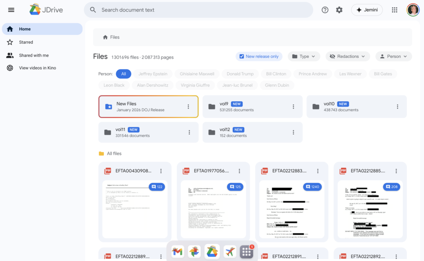Open View videos in Kino link
Screen dimensions: 424x261
[37, 68]
